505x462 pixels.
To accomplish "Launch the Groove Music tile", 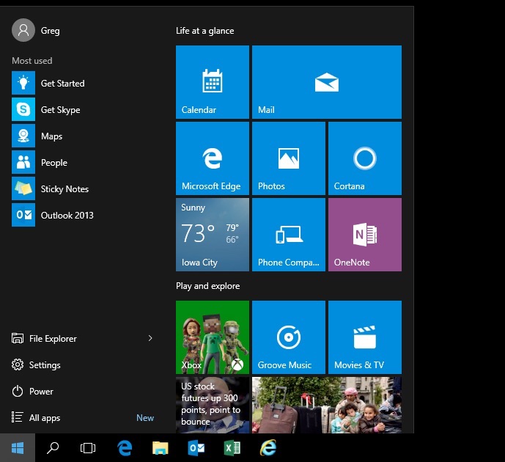I will pyautogui.click(x=288, y=337).
